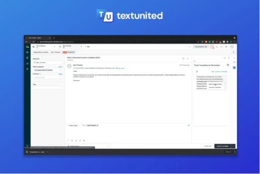Open the ticket options three-dot menu
Screen dimensions: 260x174
point(188,59)
